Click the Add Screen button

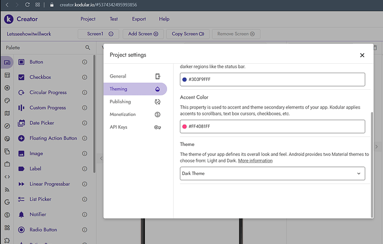(x=143, y=34)
